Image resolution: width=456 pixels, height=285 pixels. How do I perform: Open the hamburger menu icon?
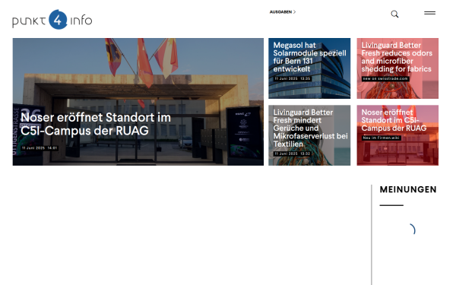click(x=429, y=13)
